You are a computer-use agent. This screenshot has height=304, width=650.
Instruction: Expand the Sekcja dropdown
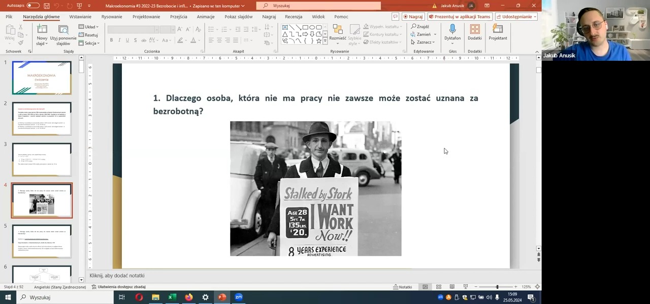(89, 43)
